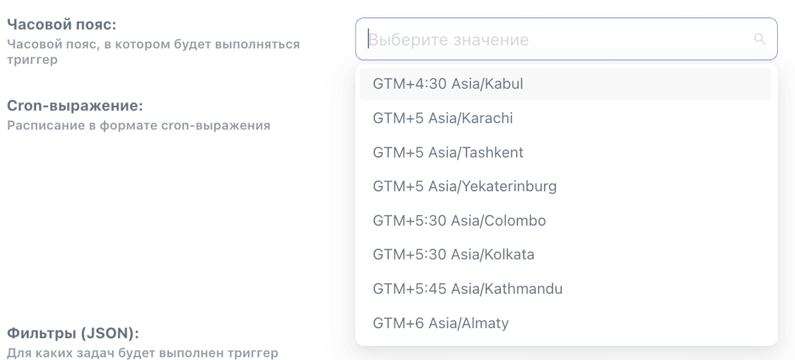This screenshot has width=795, height=360.
Task: Click the 'Cron-выражение:' heading
Action: click(x=75, y=106)
